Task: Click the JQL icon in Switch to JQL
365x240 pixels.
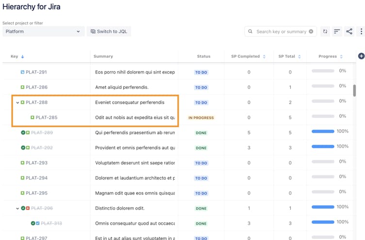Action: pyautogui.click(x=93, y=31)
